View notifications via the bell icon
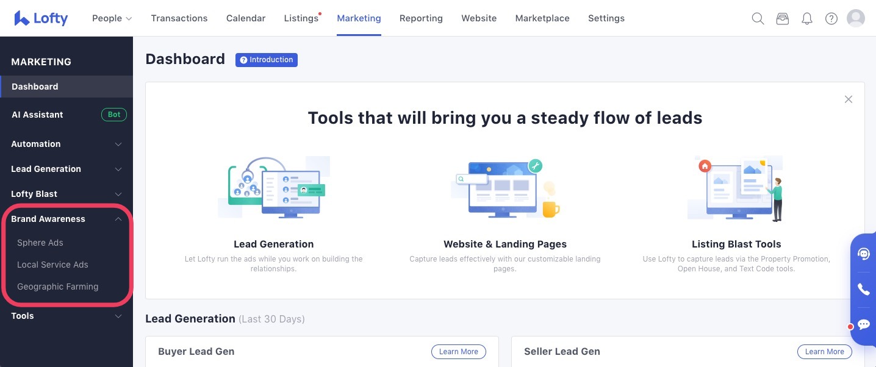This screenshot has width=876, height=367. point(806,18)
